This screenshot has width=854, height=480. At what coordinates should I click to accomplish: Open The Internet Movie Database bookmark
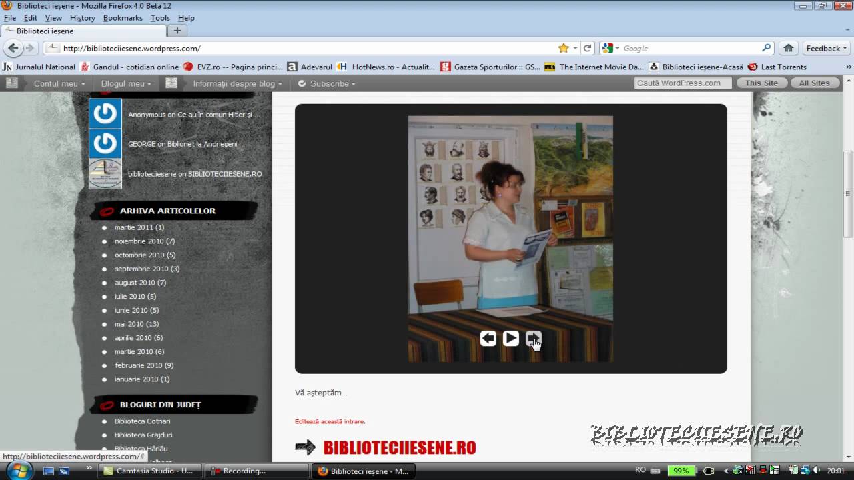[x=594, y=67]
